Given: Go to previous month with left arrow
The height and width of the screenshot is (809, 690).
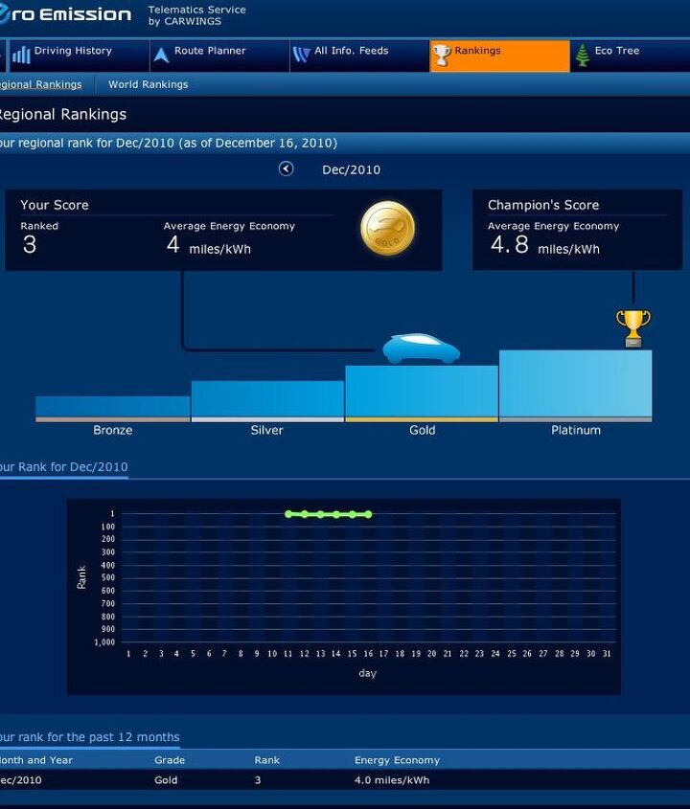Looking at the screenshot, I should (286, 169).
